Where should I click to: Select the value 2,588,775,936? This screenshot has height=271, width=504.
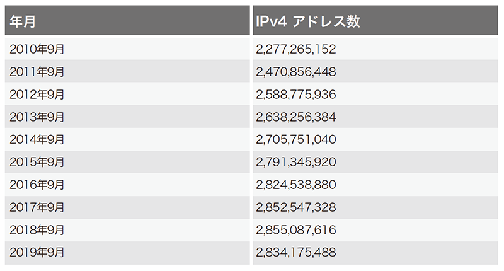coord(296,95)
